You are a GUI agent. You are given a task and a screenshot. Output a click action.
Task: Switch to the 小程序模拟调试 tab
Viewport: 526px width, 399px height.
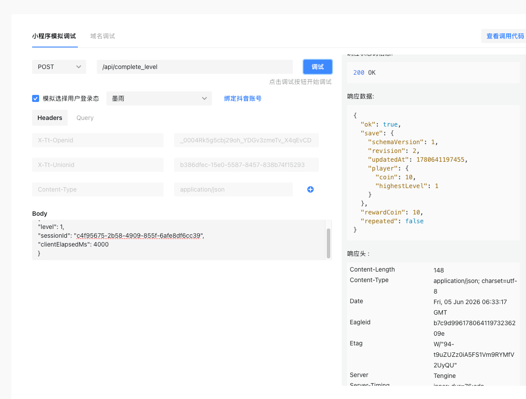pos(54,36)
